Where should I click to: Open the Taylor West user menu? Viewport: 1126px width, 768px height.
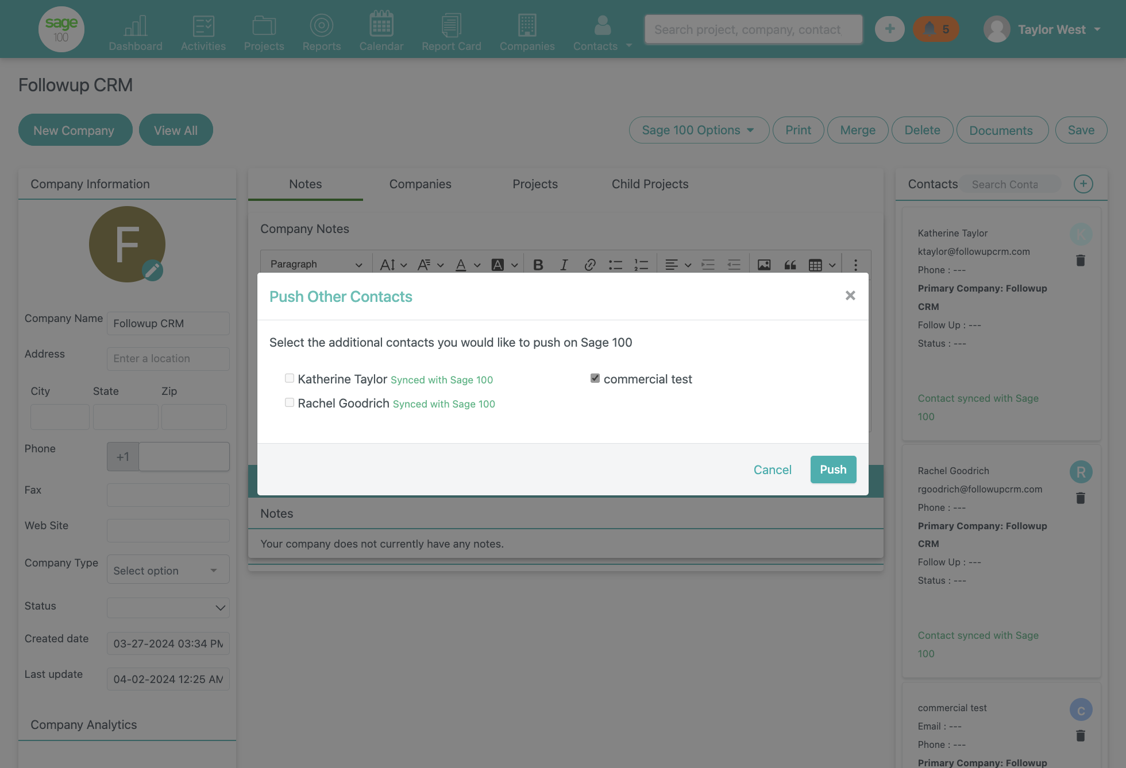coord(1042,29)
